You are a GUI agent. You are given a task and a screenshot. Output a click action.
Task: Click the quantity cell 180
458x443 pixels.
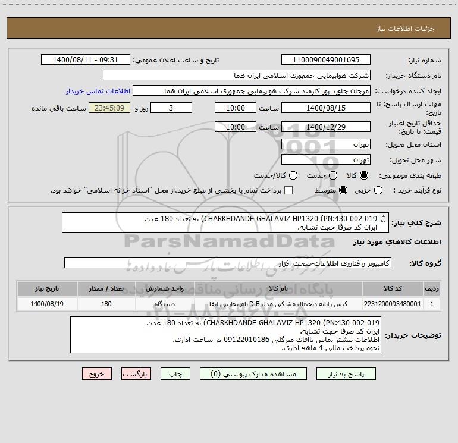click(x=106, y=304)
